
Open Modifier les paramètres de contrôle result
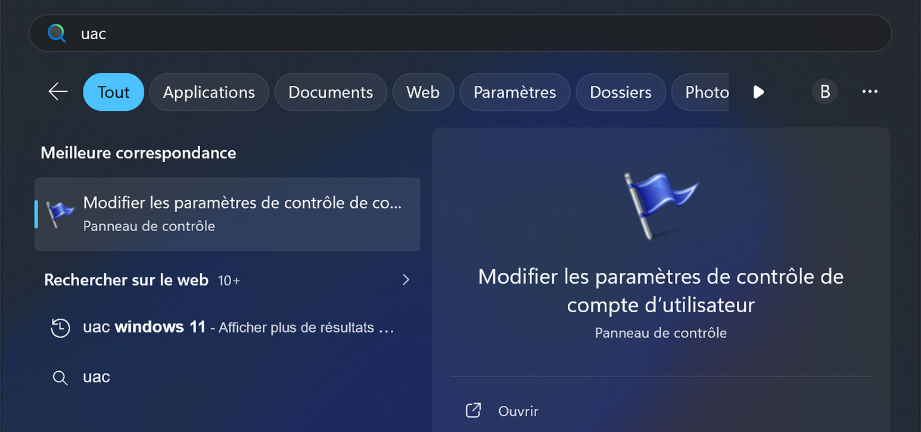coord(227,214)
